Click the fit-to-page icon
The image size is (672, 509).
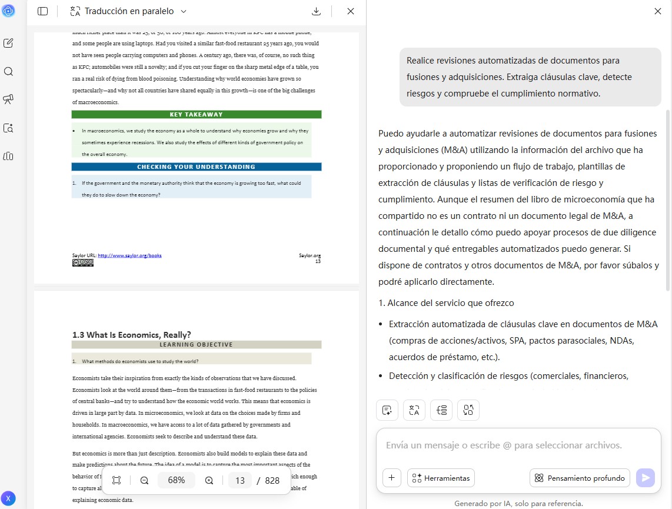point(117,480)
